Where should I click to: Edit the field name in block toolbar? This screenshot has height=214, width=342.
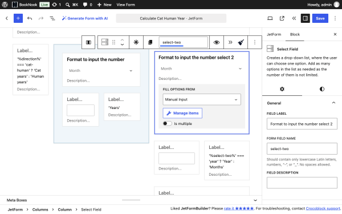(x=183, y=42)
